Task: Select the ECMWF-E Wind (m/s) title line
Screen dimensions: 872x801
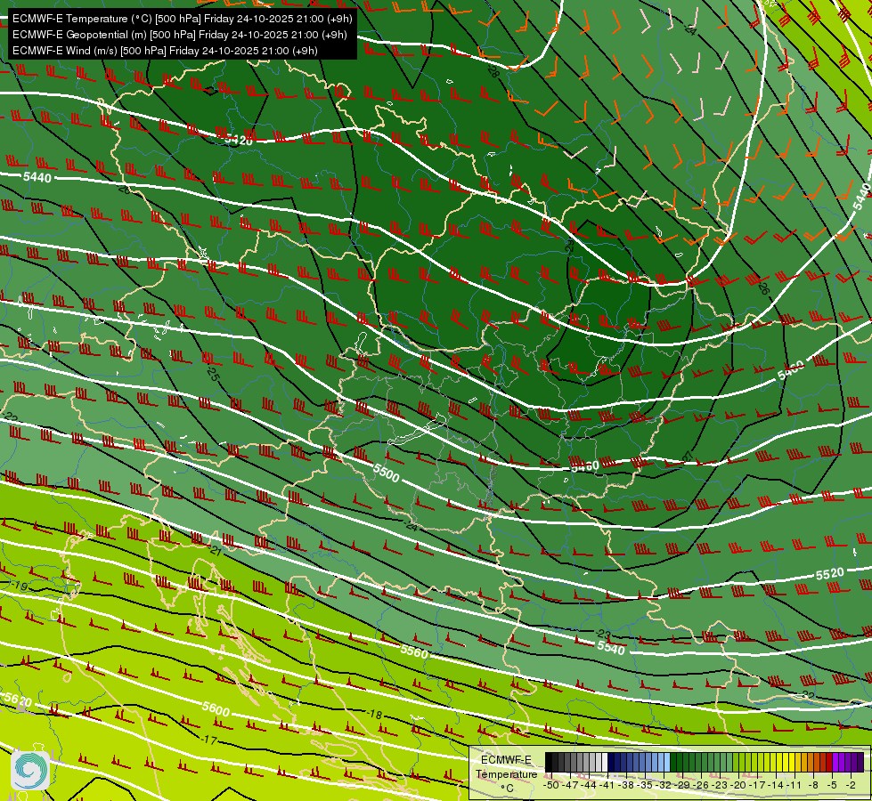Action: 165,51
